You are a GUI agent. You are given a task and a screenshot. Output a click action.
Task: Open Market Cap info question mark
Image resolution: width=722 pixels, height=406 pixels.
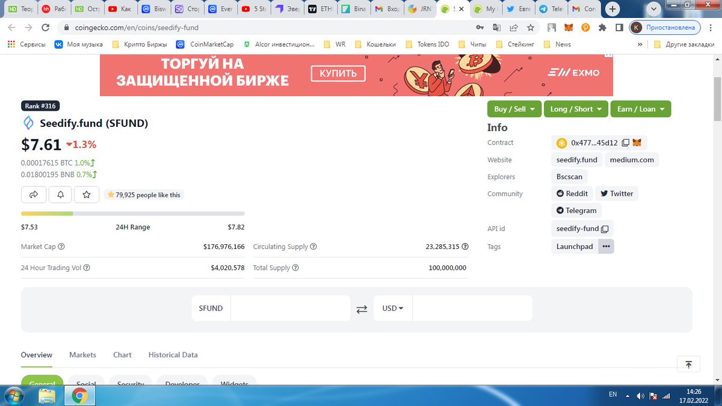61,247
